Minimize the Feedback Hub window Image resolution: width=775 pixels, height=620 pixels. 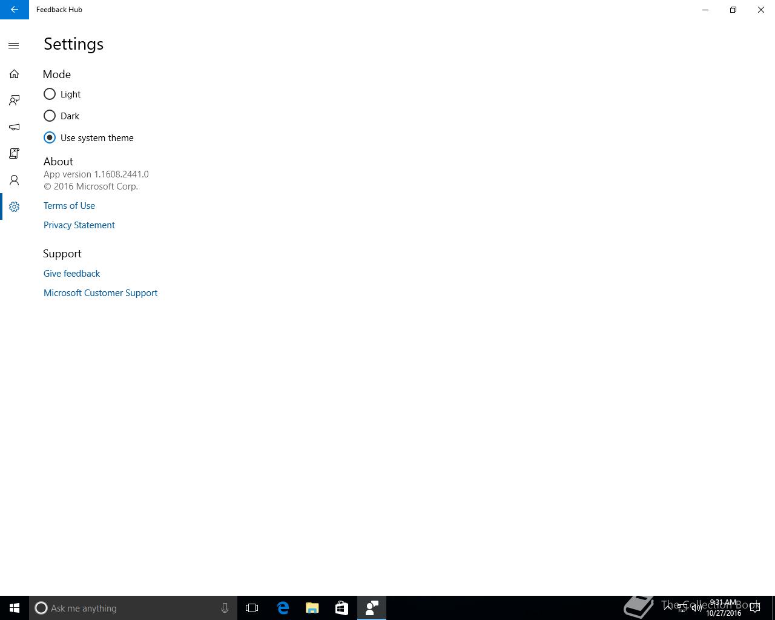[x=705, y=10]
